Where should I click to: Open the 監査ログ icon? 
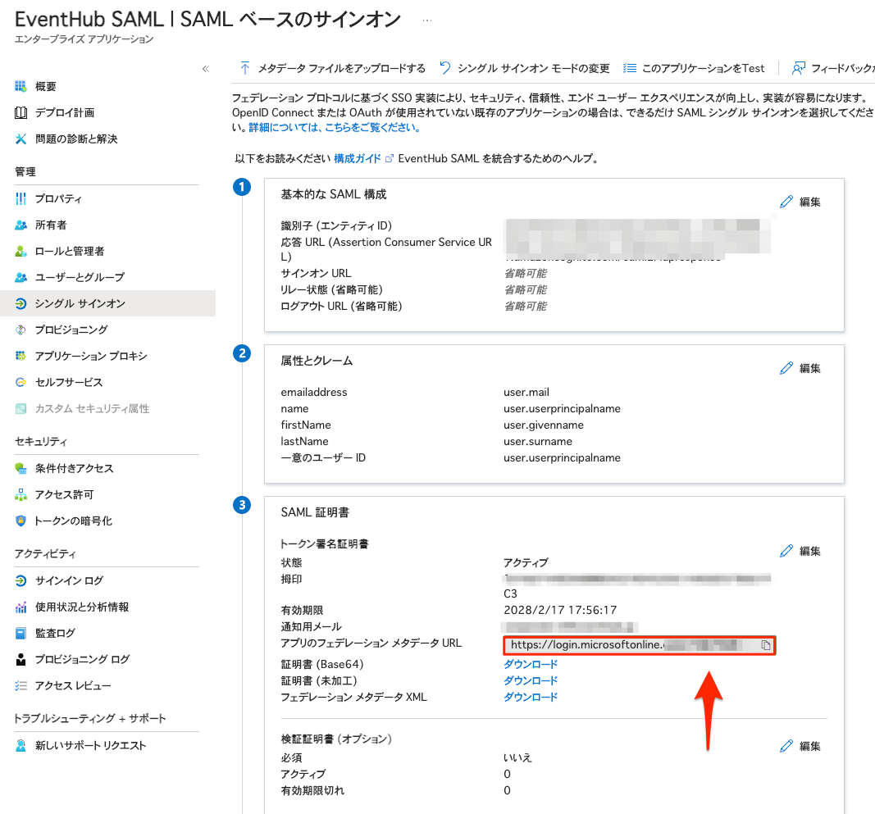click(x=21, y=633)
